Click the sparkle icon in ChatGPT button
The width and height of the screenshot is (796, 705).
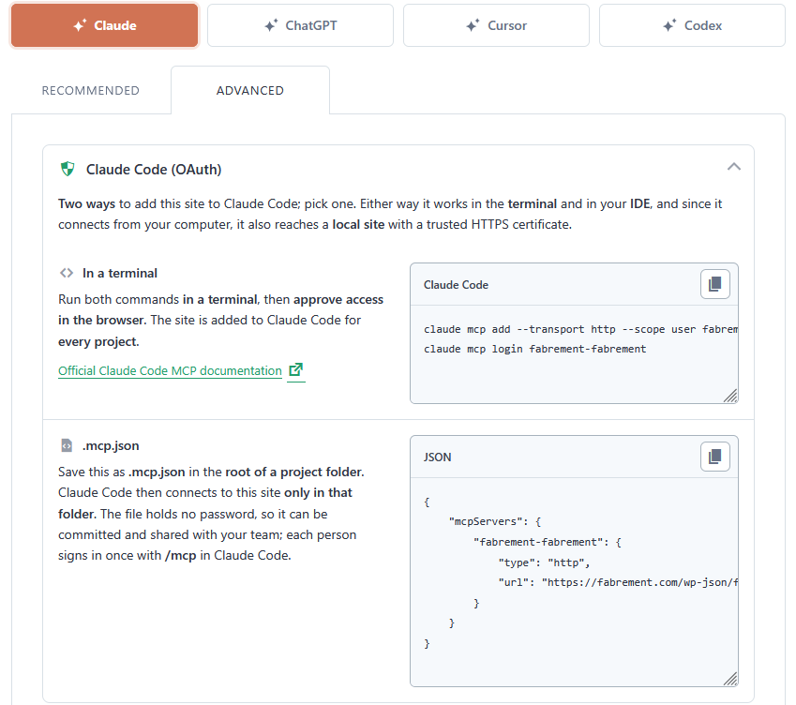271,25
